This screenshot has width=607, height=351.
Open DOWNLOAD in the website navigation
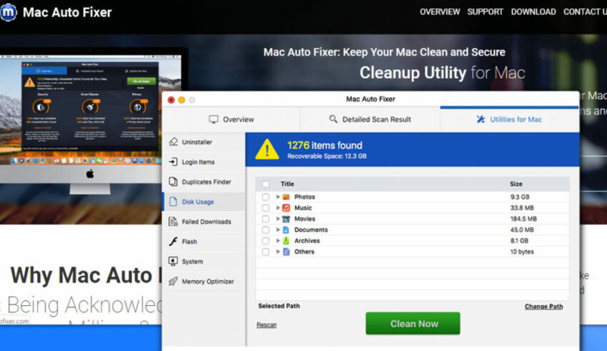point(533,12)
